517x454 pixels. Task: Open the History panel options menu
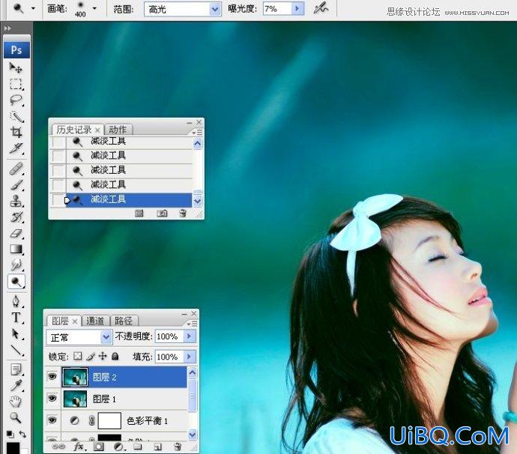click(197, 132)
